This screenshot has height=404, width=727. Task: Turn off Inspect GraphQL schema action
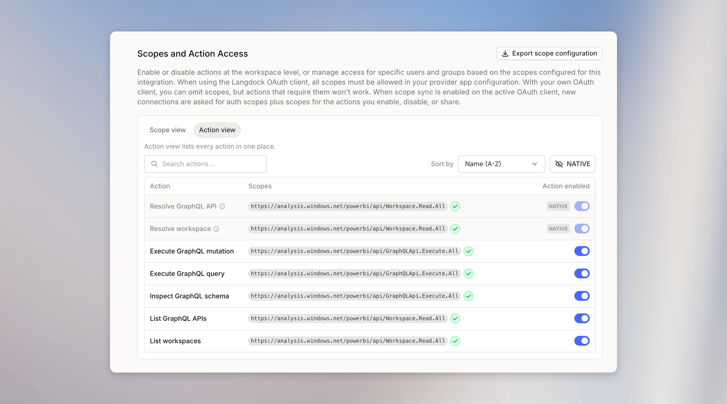coord(582,296)
